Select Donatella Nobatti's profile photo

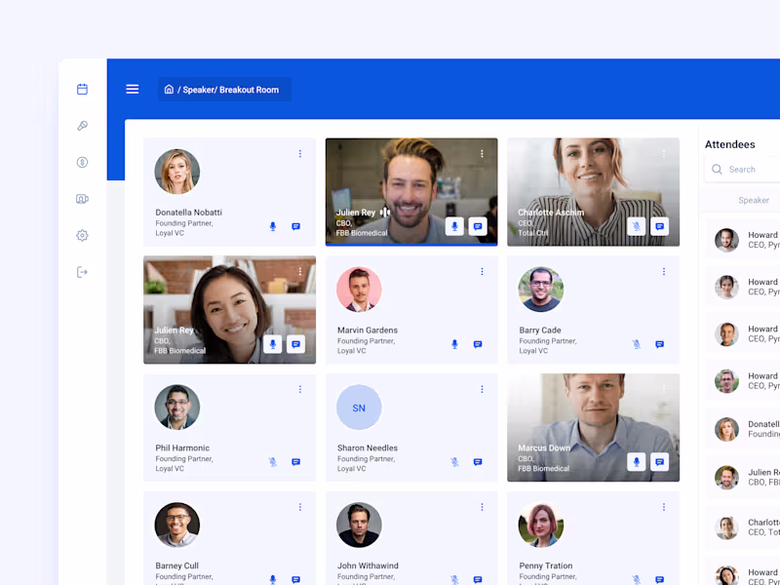pos(177,172)
